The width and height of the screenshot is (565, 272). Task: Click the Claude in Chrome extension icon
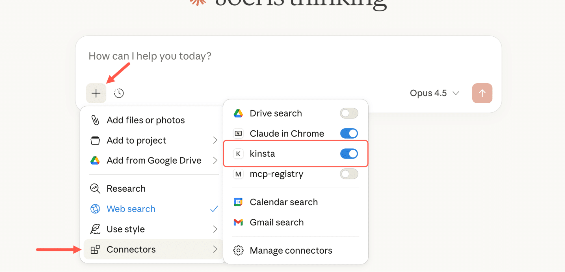pyautogui.click(x=238, y=133)
